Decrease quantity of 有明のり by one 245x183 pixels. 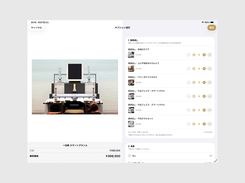(194, 55)
